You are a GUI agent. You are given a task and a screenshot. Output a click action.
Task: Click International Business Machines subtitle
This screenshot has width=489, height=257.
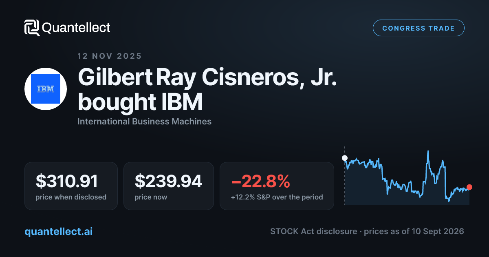pyautogui.click(x=144, y=121)
